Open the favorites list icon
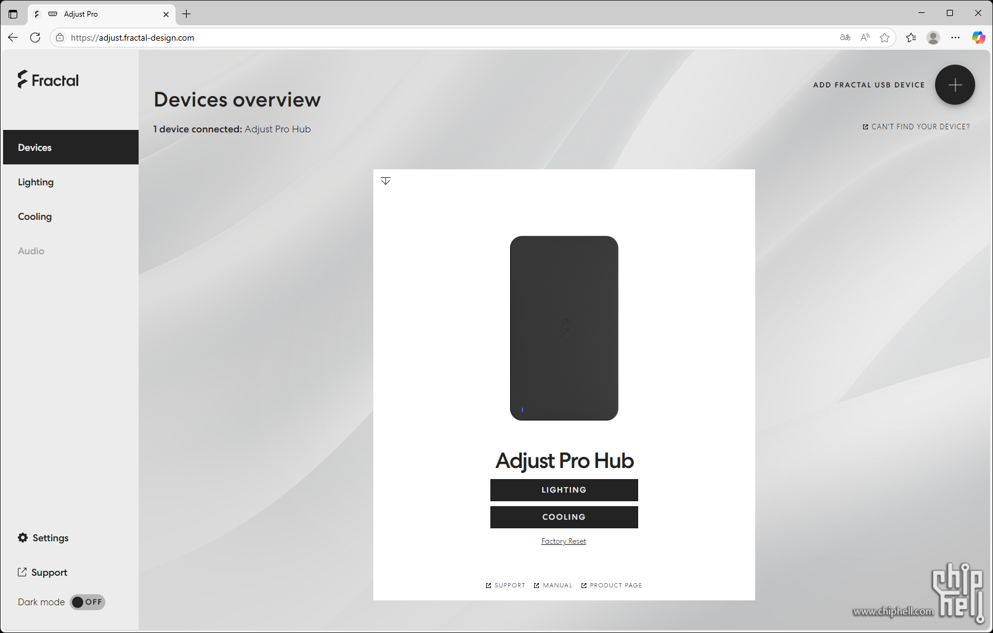Image resolution: width=993 pixels, height=633 pixels. (x=911, y=38)
